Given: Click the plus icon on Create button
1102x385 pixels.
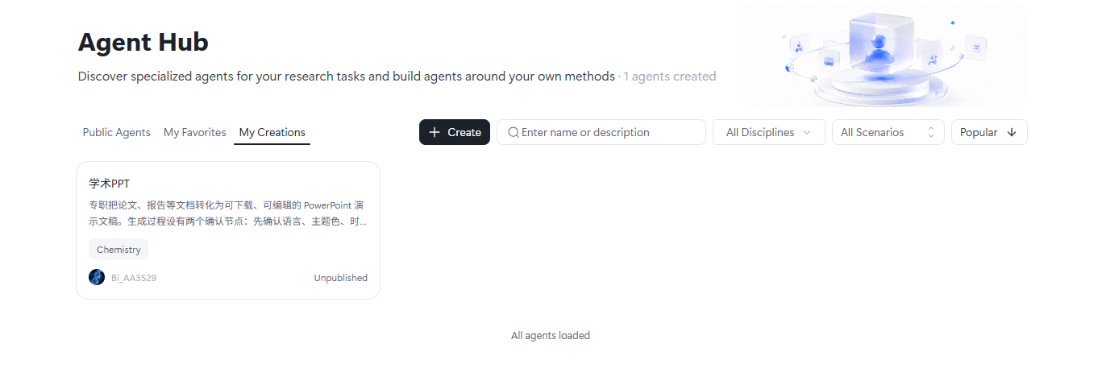Looking at the screenshot, I should point(435,132).
